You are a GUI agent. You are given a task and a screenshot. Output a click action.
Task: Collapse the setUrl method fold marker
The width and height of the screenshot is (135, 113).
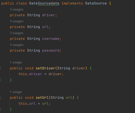(0, 98)
